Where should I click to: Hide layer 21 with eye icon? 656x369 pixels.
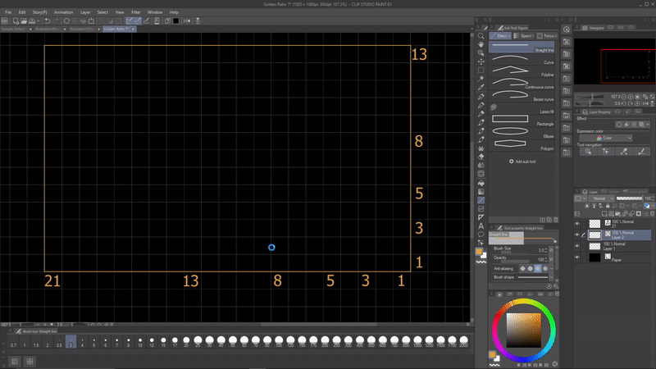pos(577,224)
